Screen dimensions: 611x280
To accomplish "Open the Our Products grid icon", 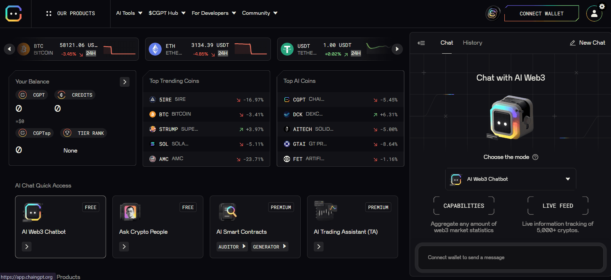I will 49,13.
